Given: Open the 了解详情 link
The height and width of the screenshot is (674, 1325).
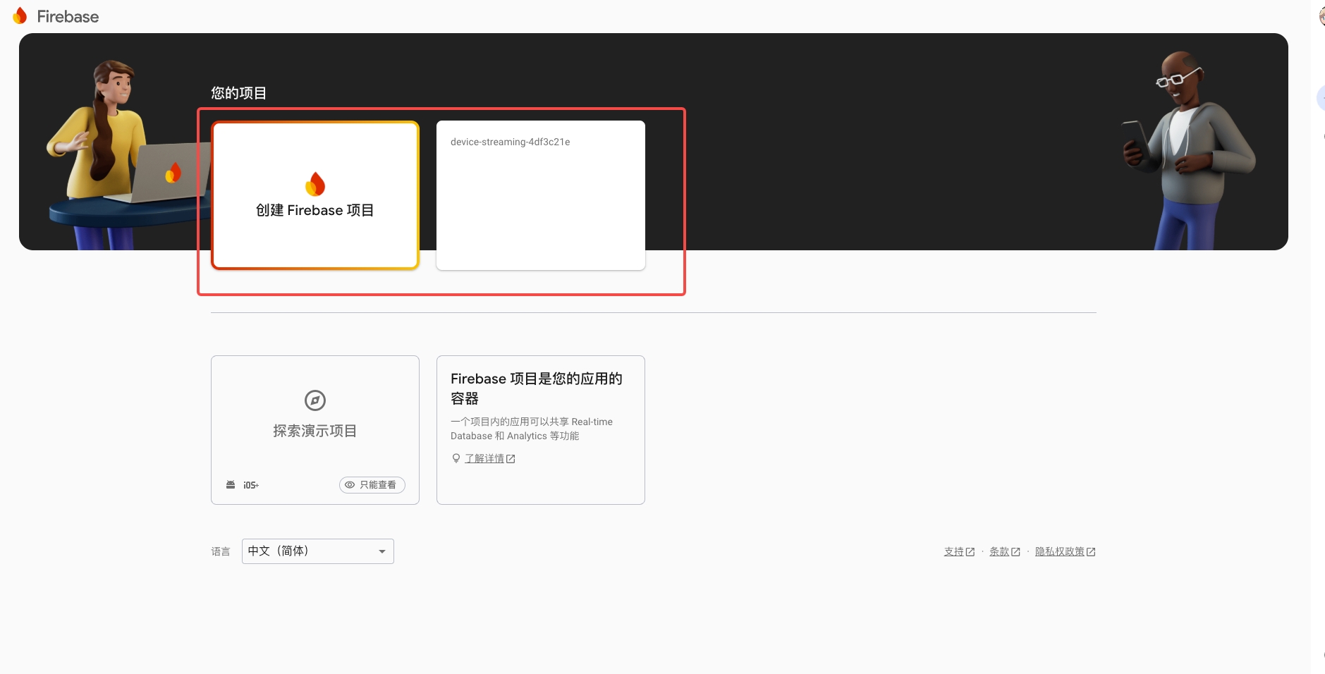Looking at the screenshot, I should pyautogui.click(x=484, y=459).
